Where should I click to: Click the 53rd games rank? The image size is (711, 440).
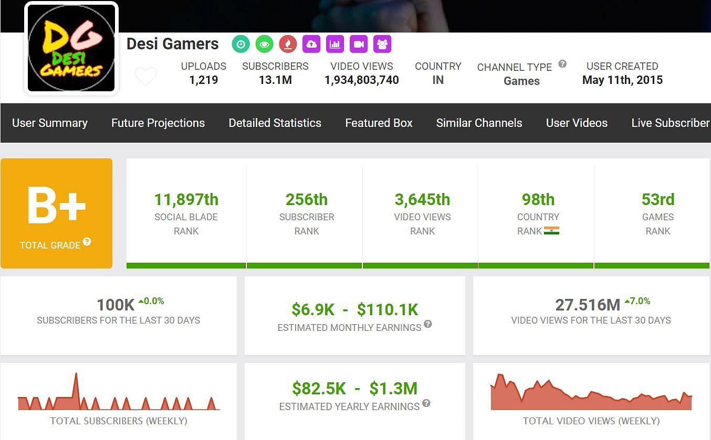[x=658, y=200]
